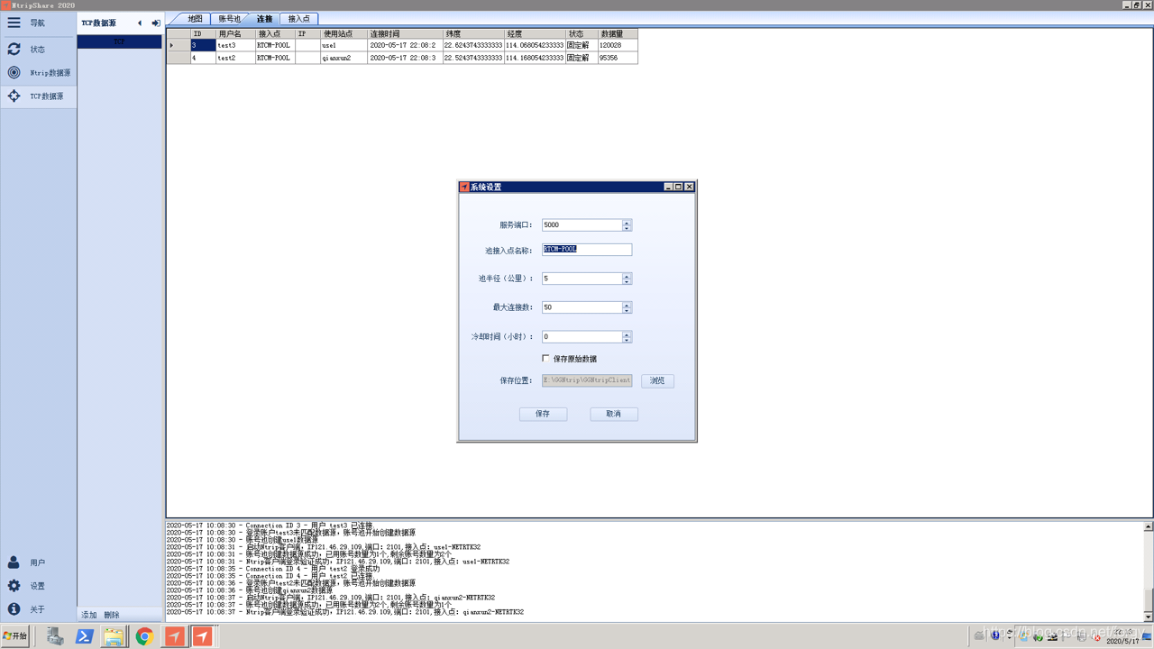Select the row for user test2
1154x649 pixels.
(x=402, y=58)
